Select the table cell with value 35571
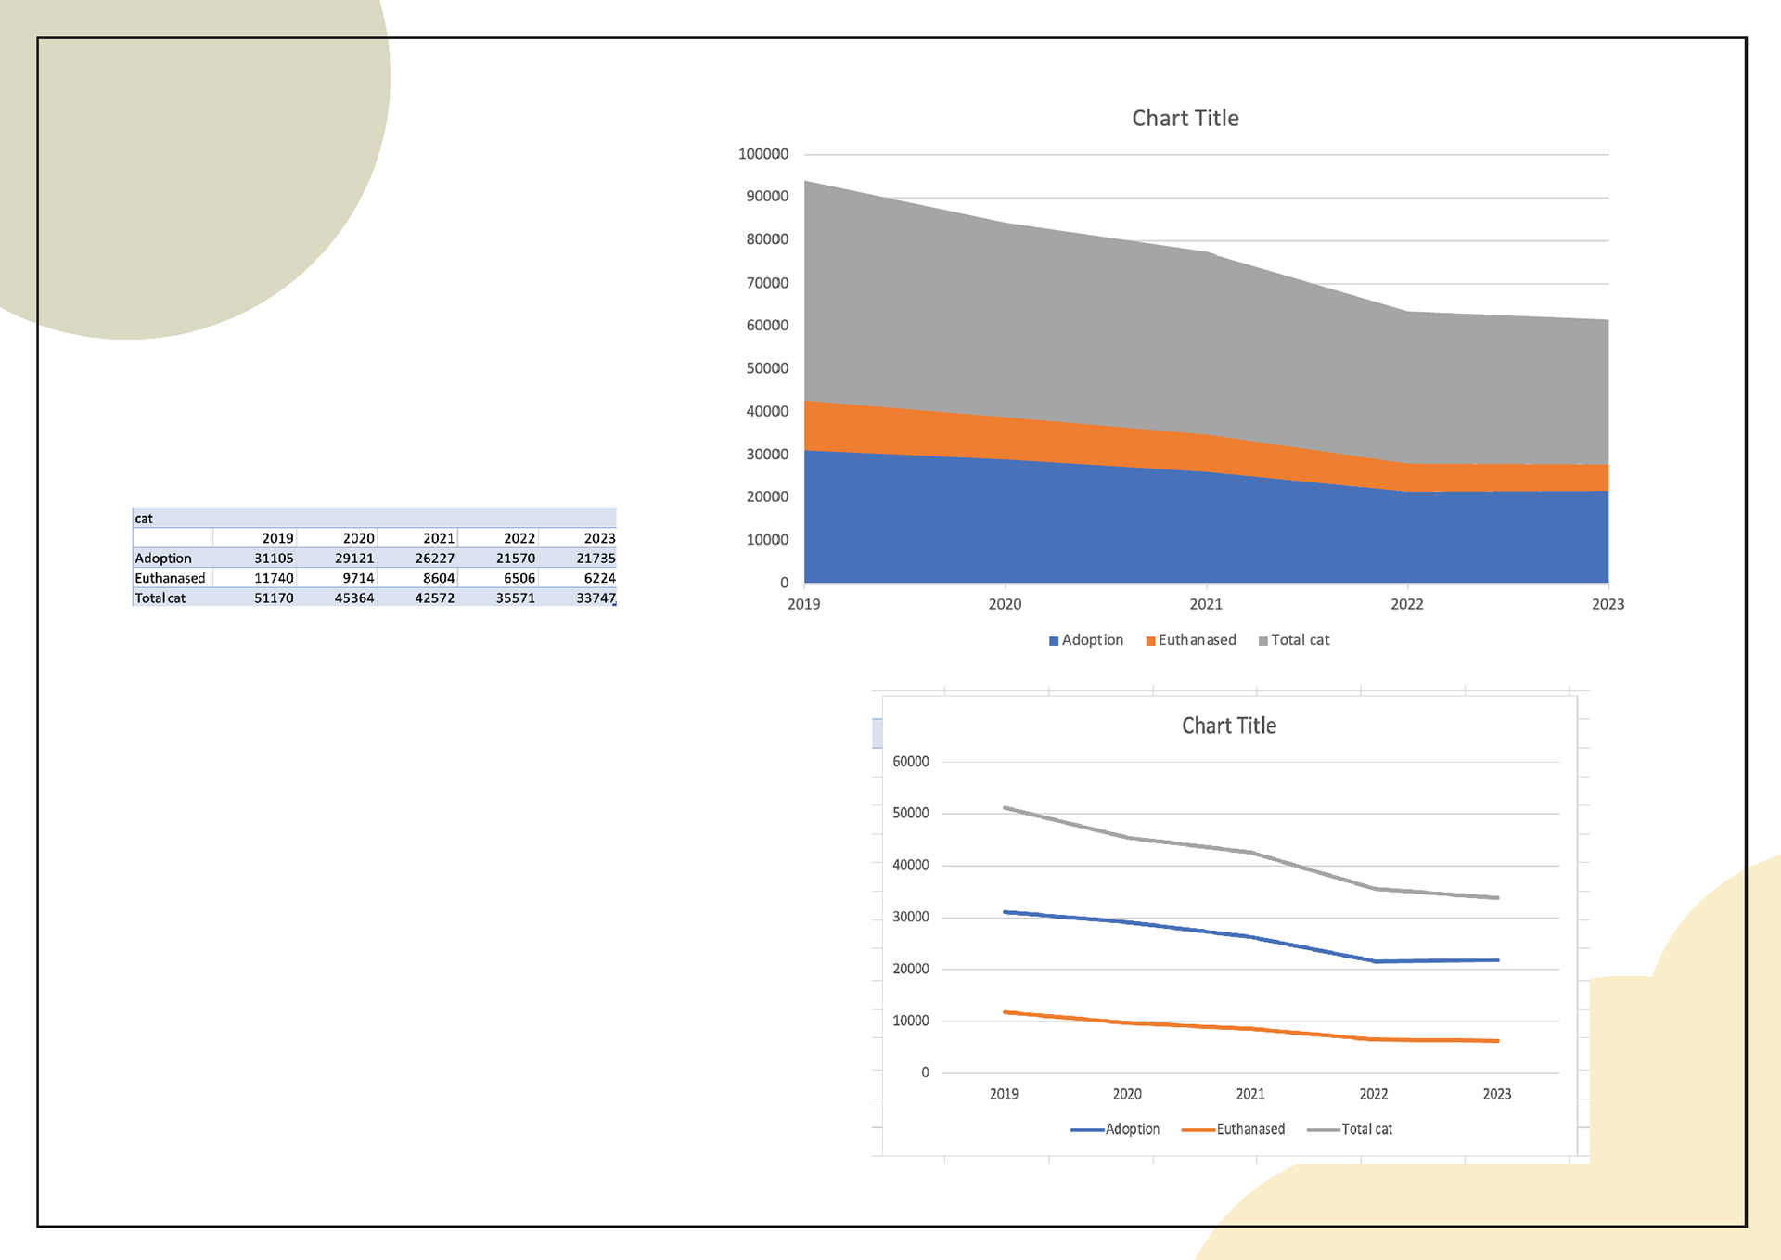 tap(498, 598)
